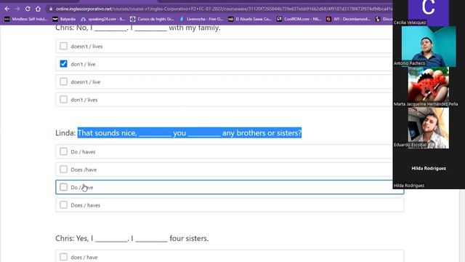Check the "don't / lives" option

coord(63,100)
